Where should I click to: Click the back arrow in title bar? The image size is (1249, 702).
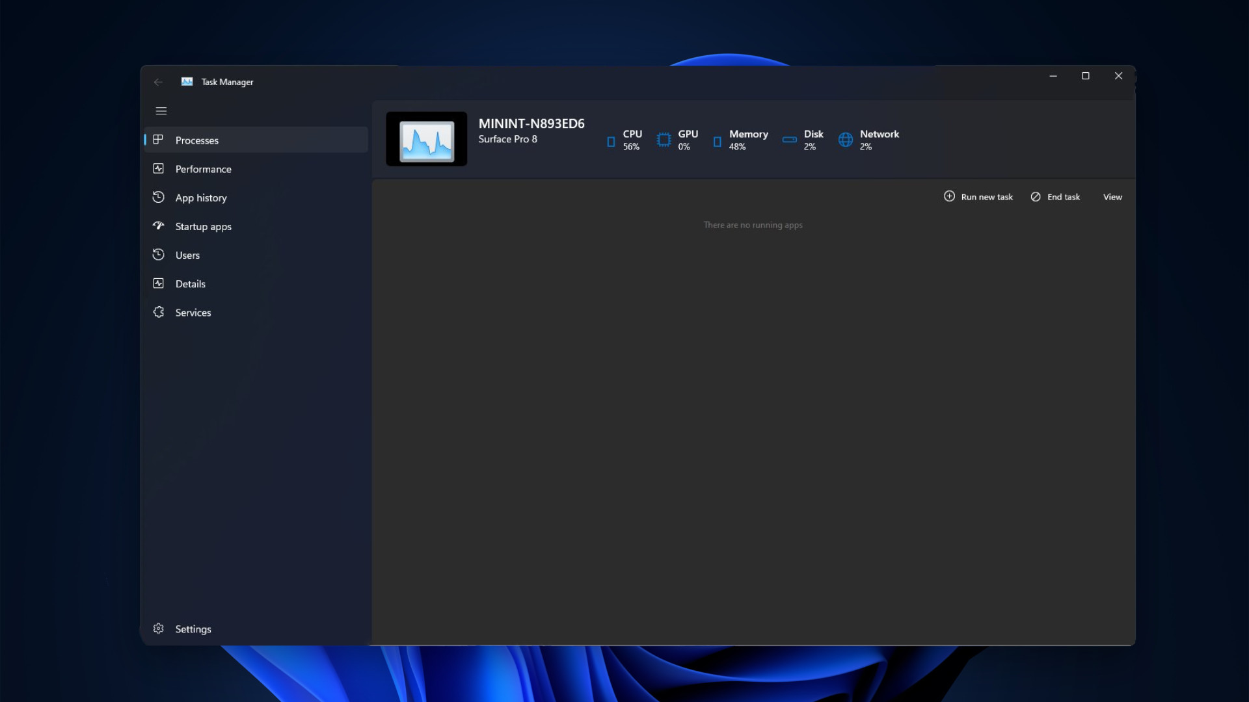click(158, 82)
